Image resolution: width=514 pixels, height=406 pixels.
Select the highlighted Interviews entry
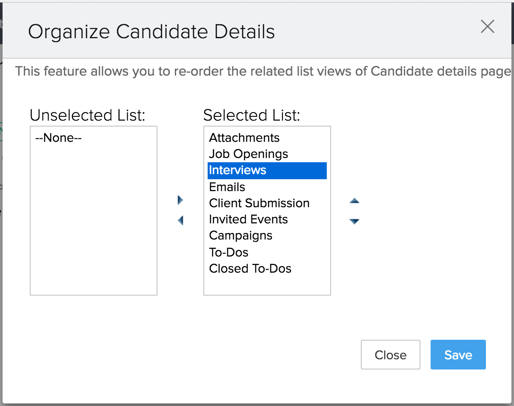point(267,170)
